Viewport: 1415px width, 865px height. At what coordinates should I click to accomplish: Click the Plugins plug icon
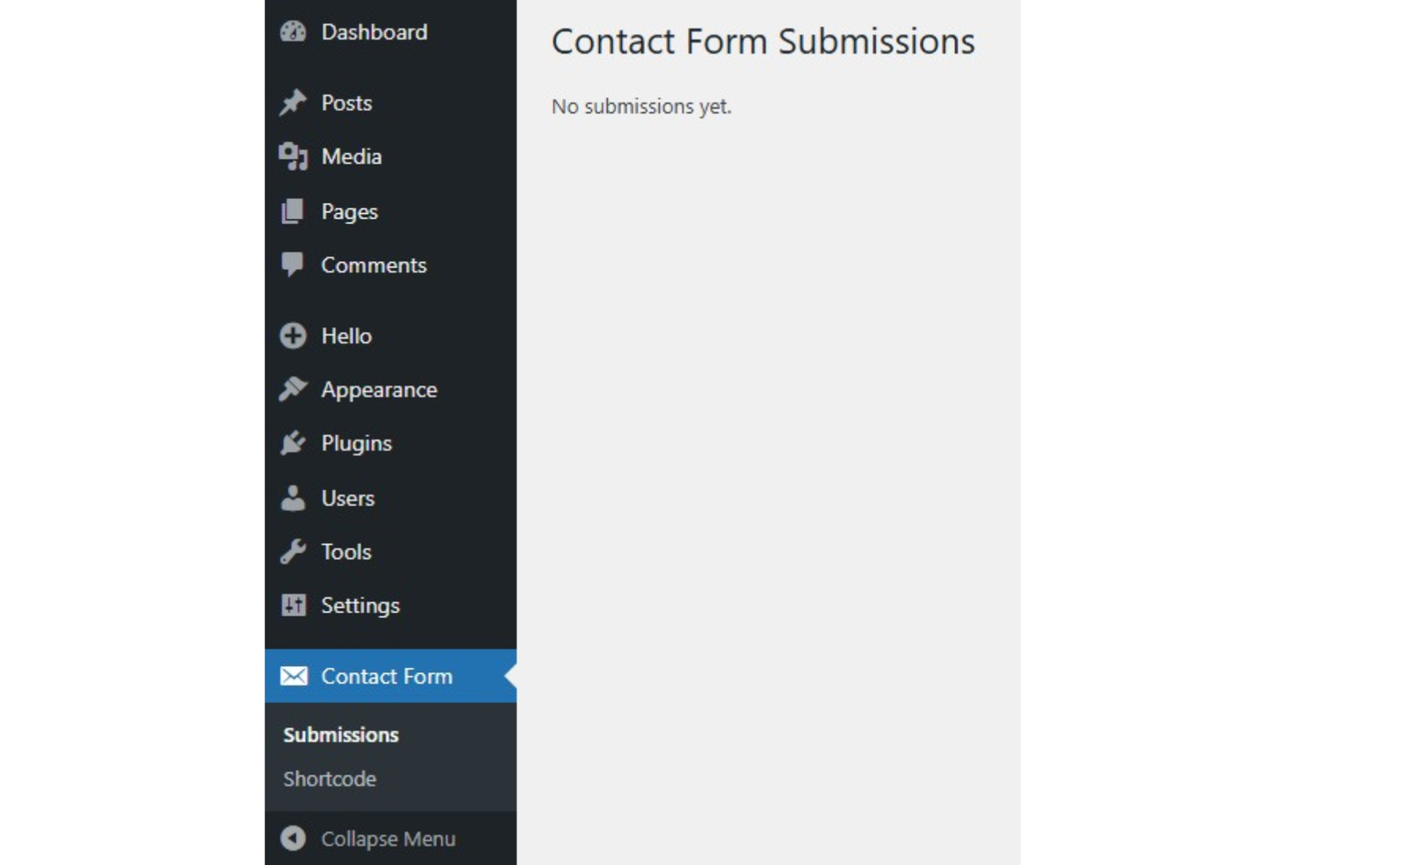click(x=293, y=443)
